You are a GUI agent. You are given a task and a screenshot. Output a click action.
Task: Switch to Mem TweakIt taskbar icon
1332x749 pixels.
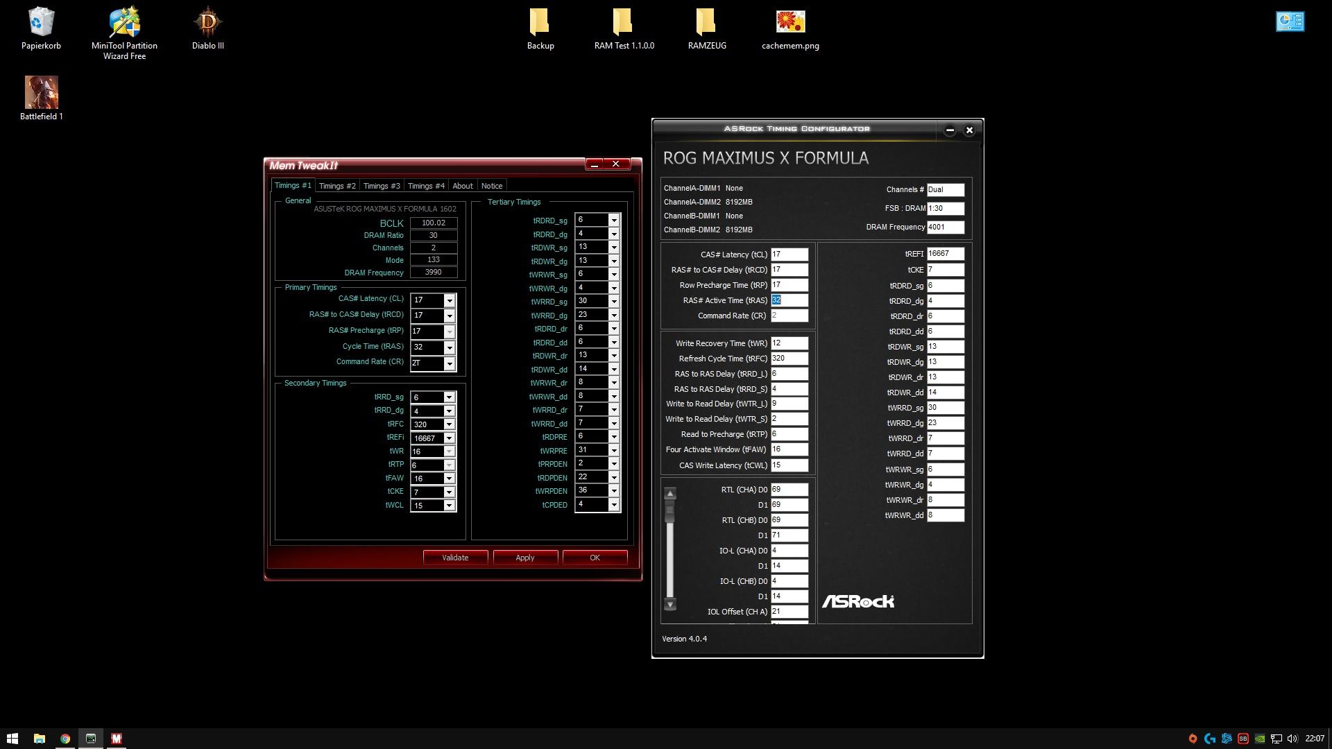point(116,739)
